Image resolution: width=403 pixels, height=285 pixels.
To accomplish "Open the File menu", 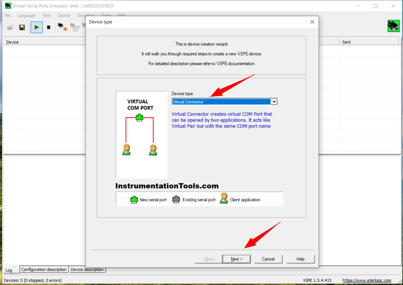I will [x=8, y=15].
